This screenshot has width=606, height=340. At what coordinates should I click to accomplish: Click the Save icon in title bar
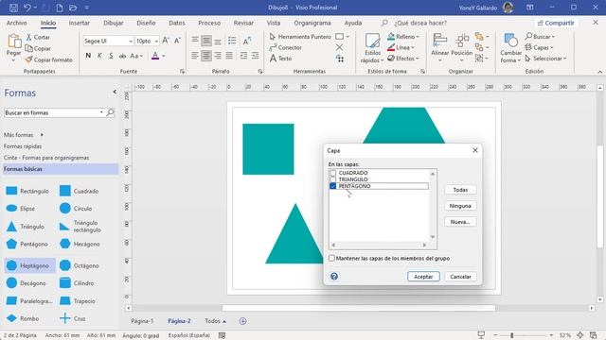13,8
